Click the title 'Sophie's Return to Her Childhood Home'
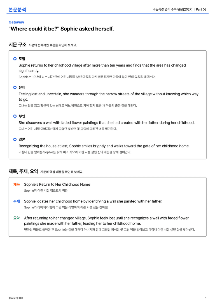 point(57,184)
